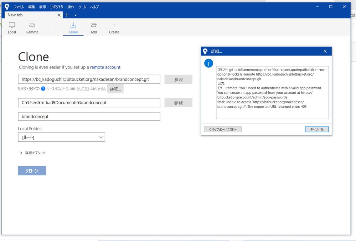Viewport: 356px width, 241px height.
Task: Expand the 詳細オプション section
Action: 32,153
